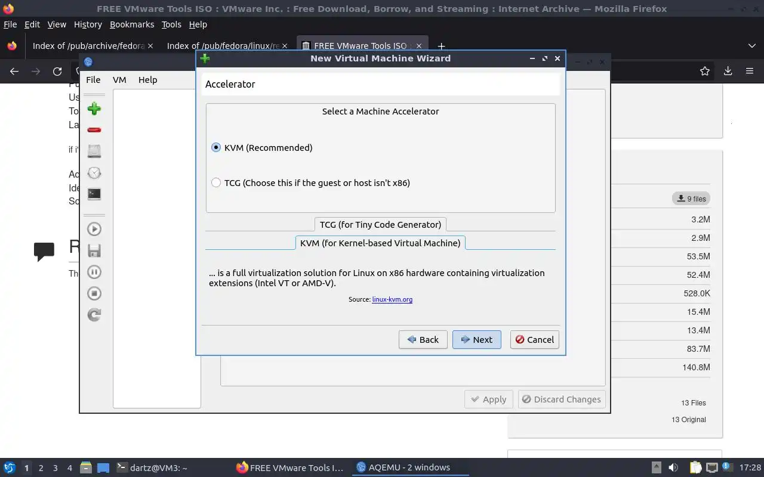Open the linux-kvm.org source link
This screenshot has height=477, width=764.
click(392, 299)
